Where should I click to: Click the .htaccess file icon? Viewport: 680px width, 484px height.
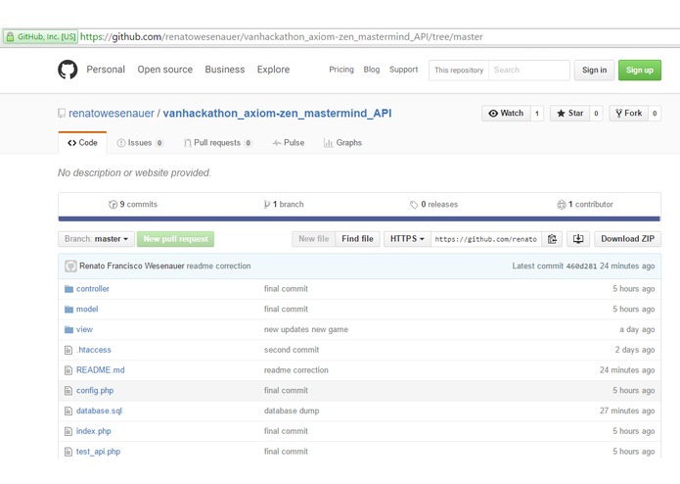tap(68, 350)
